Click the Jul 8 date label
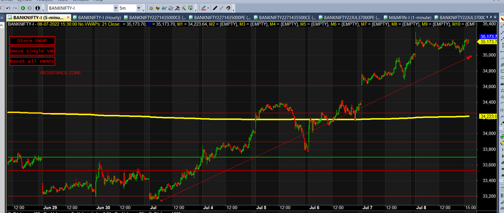Viewport: 504px width, 213px height. (421, 208)
